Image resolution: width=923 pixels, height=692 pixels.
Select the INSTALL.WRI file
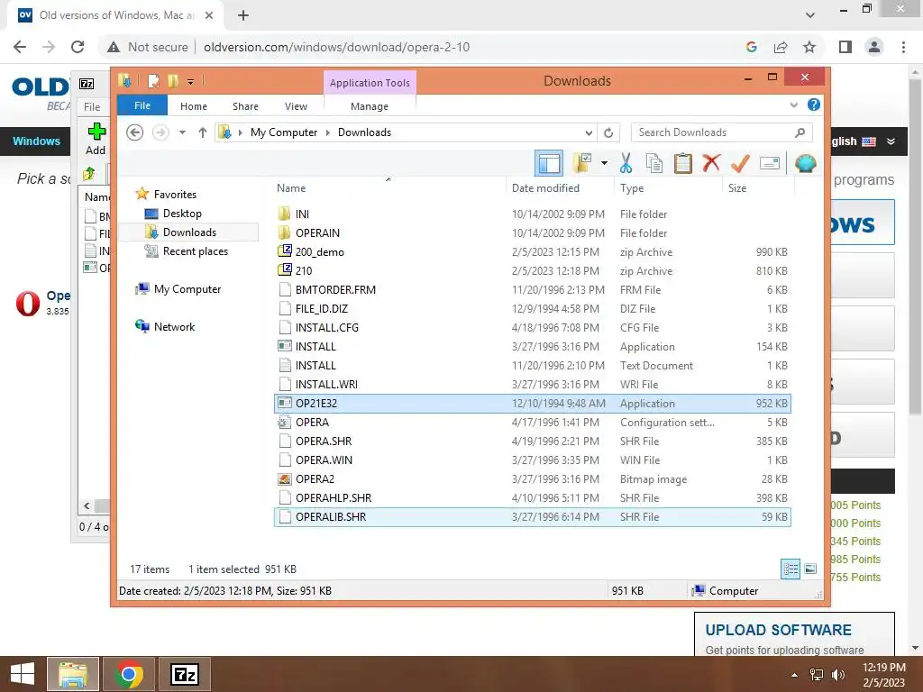(x=532, y=384)
